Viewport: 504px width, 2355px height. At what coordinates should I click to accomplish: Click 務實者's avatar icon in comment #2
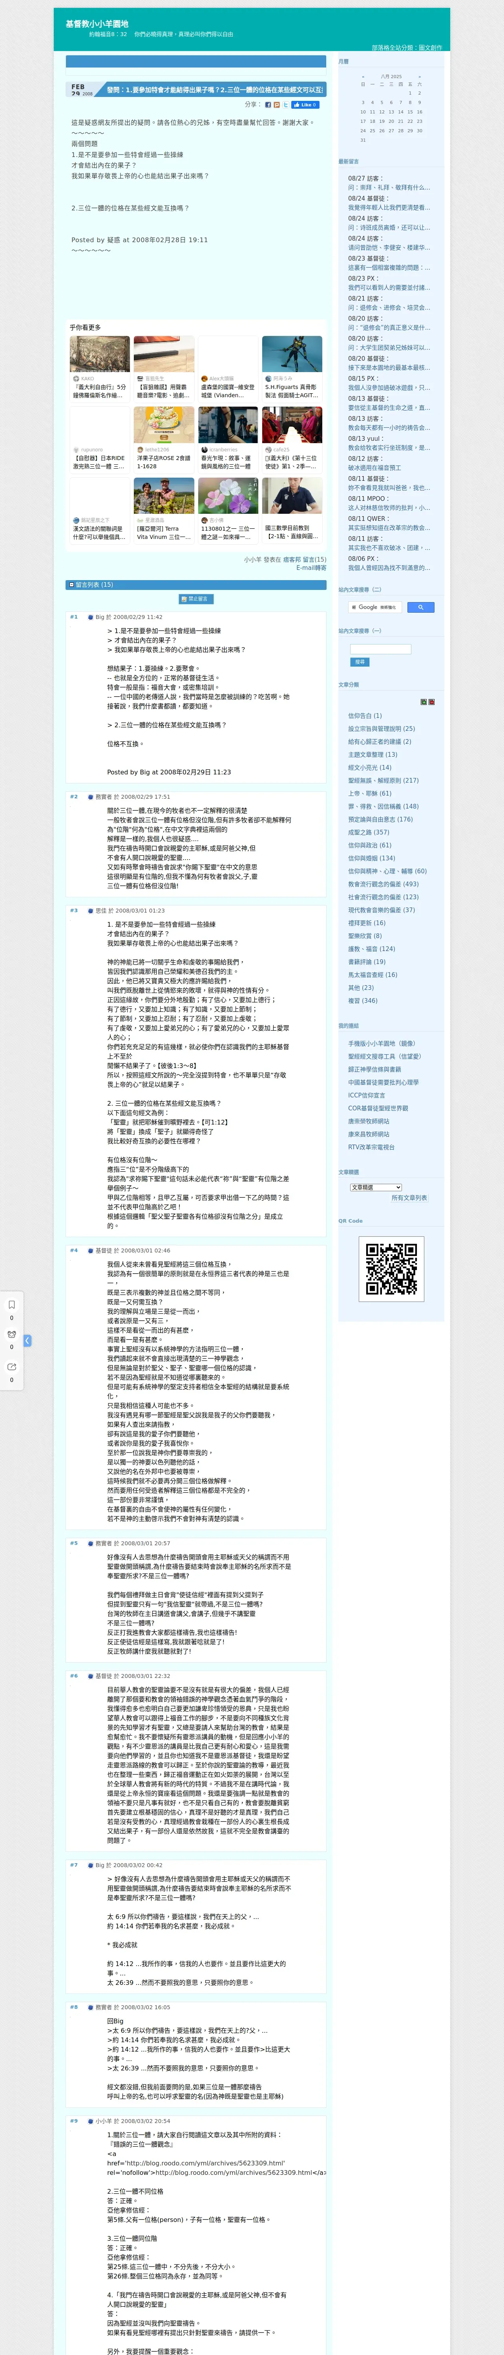point(91,796)
